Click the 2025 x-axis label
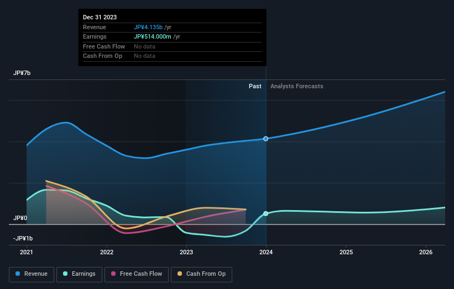The image size is (454, 289). tap(346, 252)
